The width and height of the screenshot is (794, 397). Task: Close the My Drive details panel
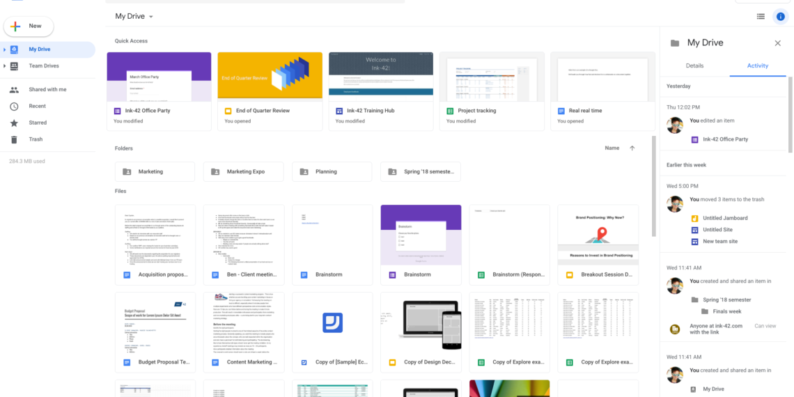(x=778, y=43)
